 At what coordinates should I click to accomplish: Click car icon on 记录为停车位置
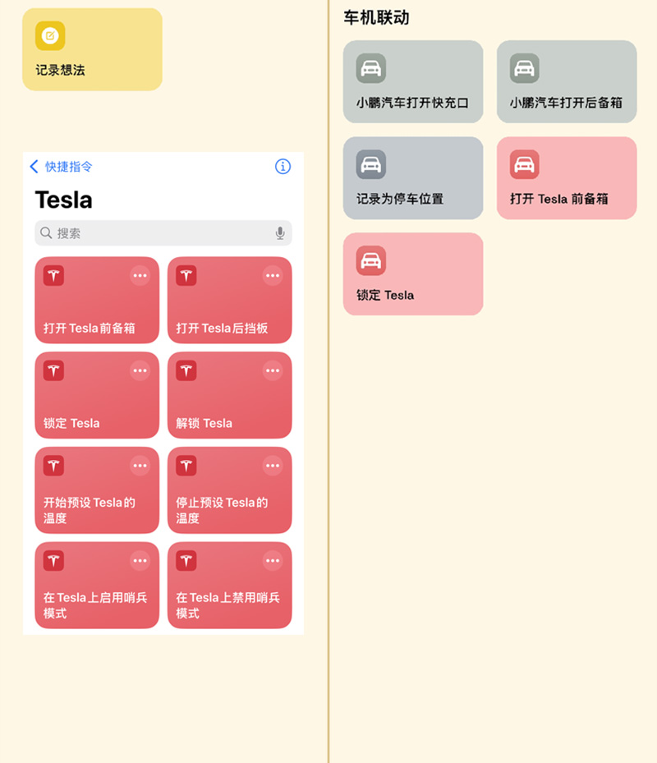pyautogui.click(x=370, y=164)
